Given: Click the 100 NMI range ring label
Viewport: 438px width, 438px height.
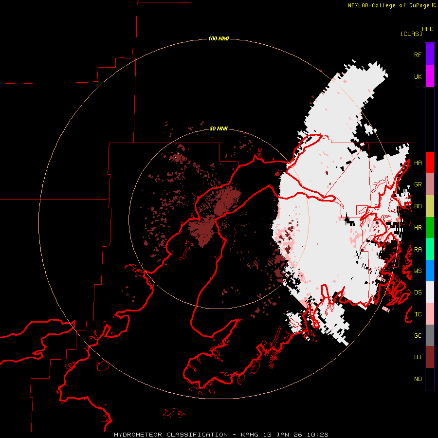Looking at the screenshot, I should [219, 38].
